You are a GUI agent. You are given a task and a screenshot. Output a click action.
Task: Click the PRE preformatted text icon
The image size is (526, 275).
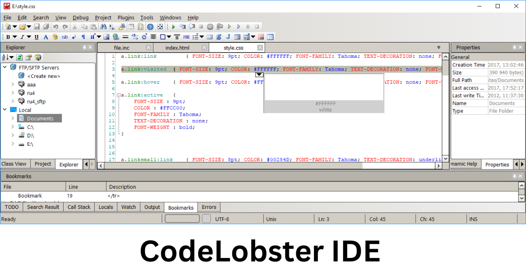186,37
